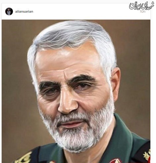Open the portrait painting post image
Viewport: 156px width, 163px height.
pyautogui.click(x=76, y=91)
